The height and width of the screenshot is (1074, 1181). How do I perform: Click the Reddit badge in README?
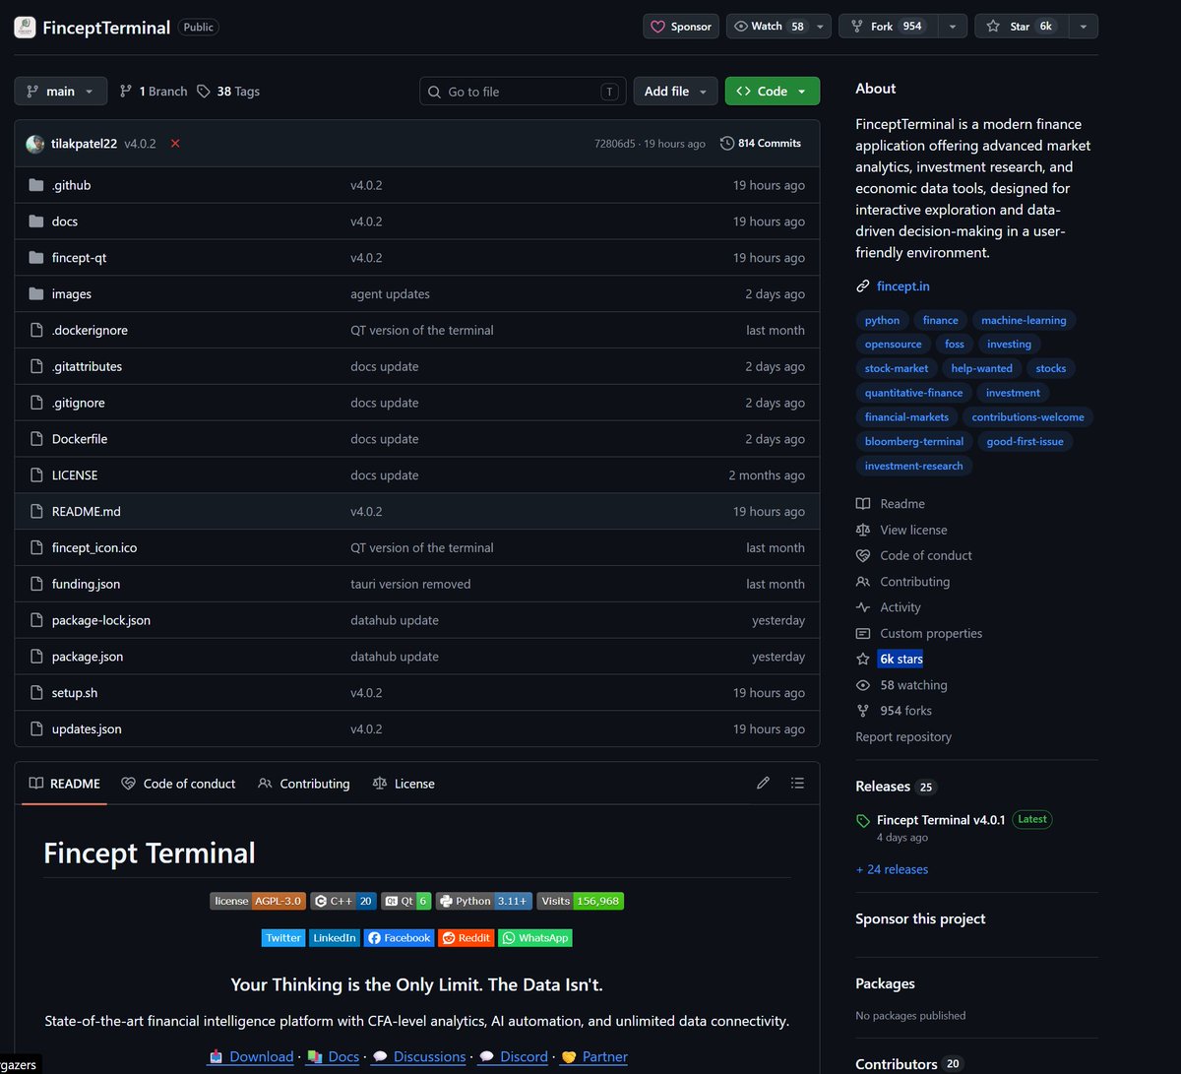(x=466, y=938)
